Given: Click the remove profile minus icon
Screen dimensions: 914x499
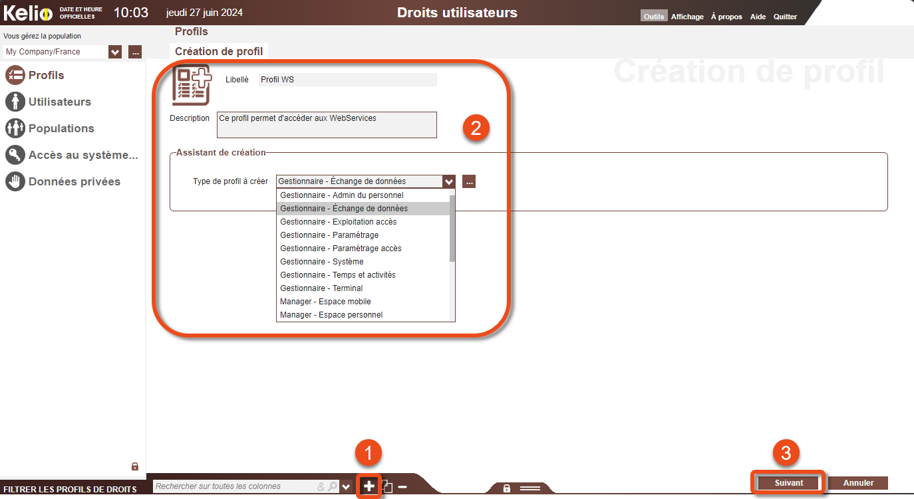Looking at the screenshot, I should tap(402, 487).
